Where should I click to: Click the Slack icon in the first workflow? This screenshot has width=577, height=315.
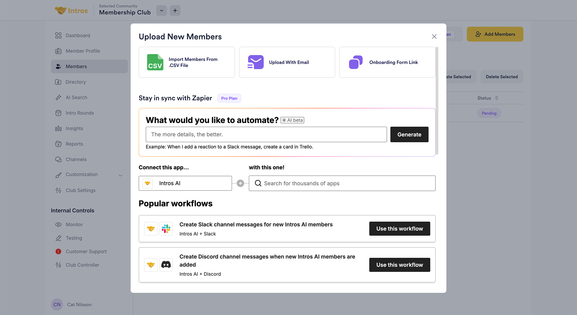[166, 229]
